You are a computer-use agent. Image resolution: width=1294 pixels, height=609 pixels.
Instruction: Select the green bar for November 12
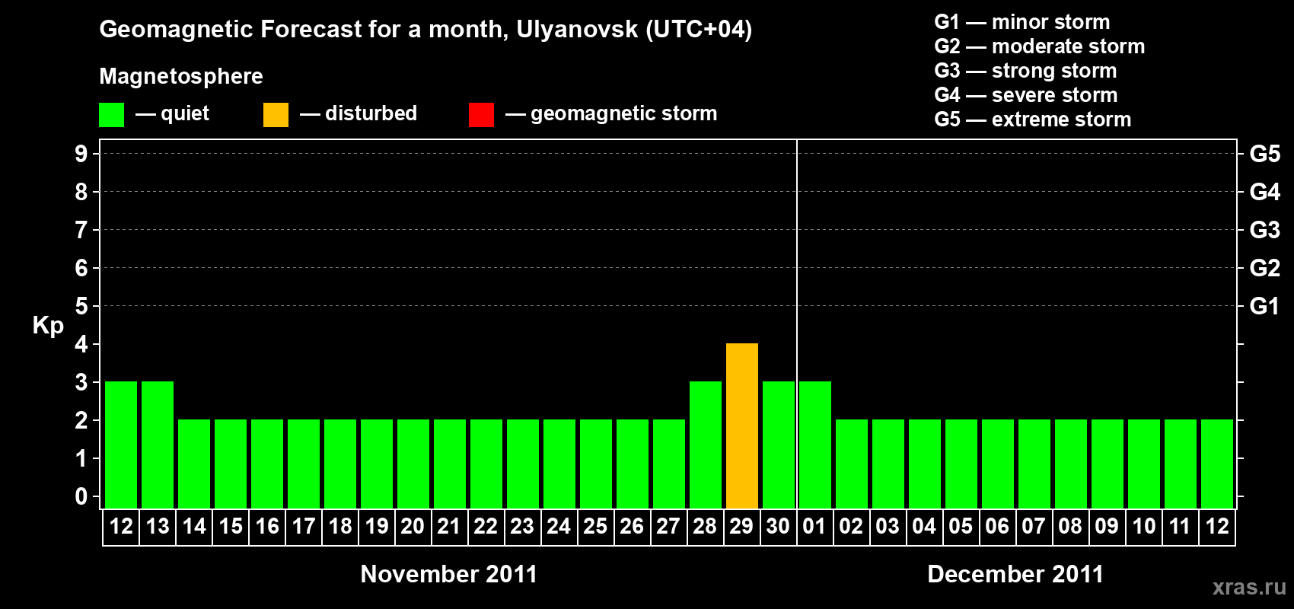(x=121, y=445)
